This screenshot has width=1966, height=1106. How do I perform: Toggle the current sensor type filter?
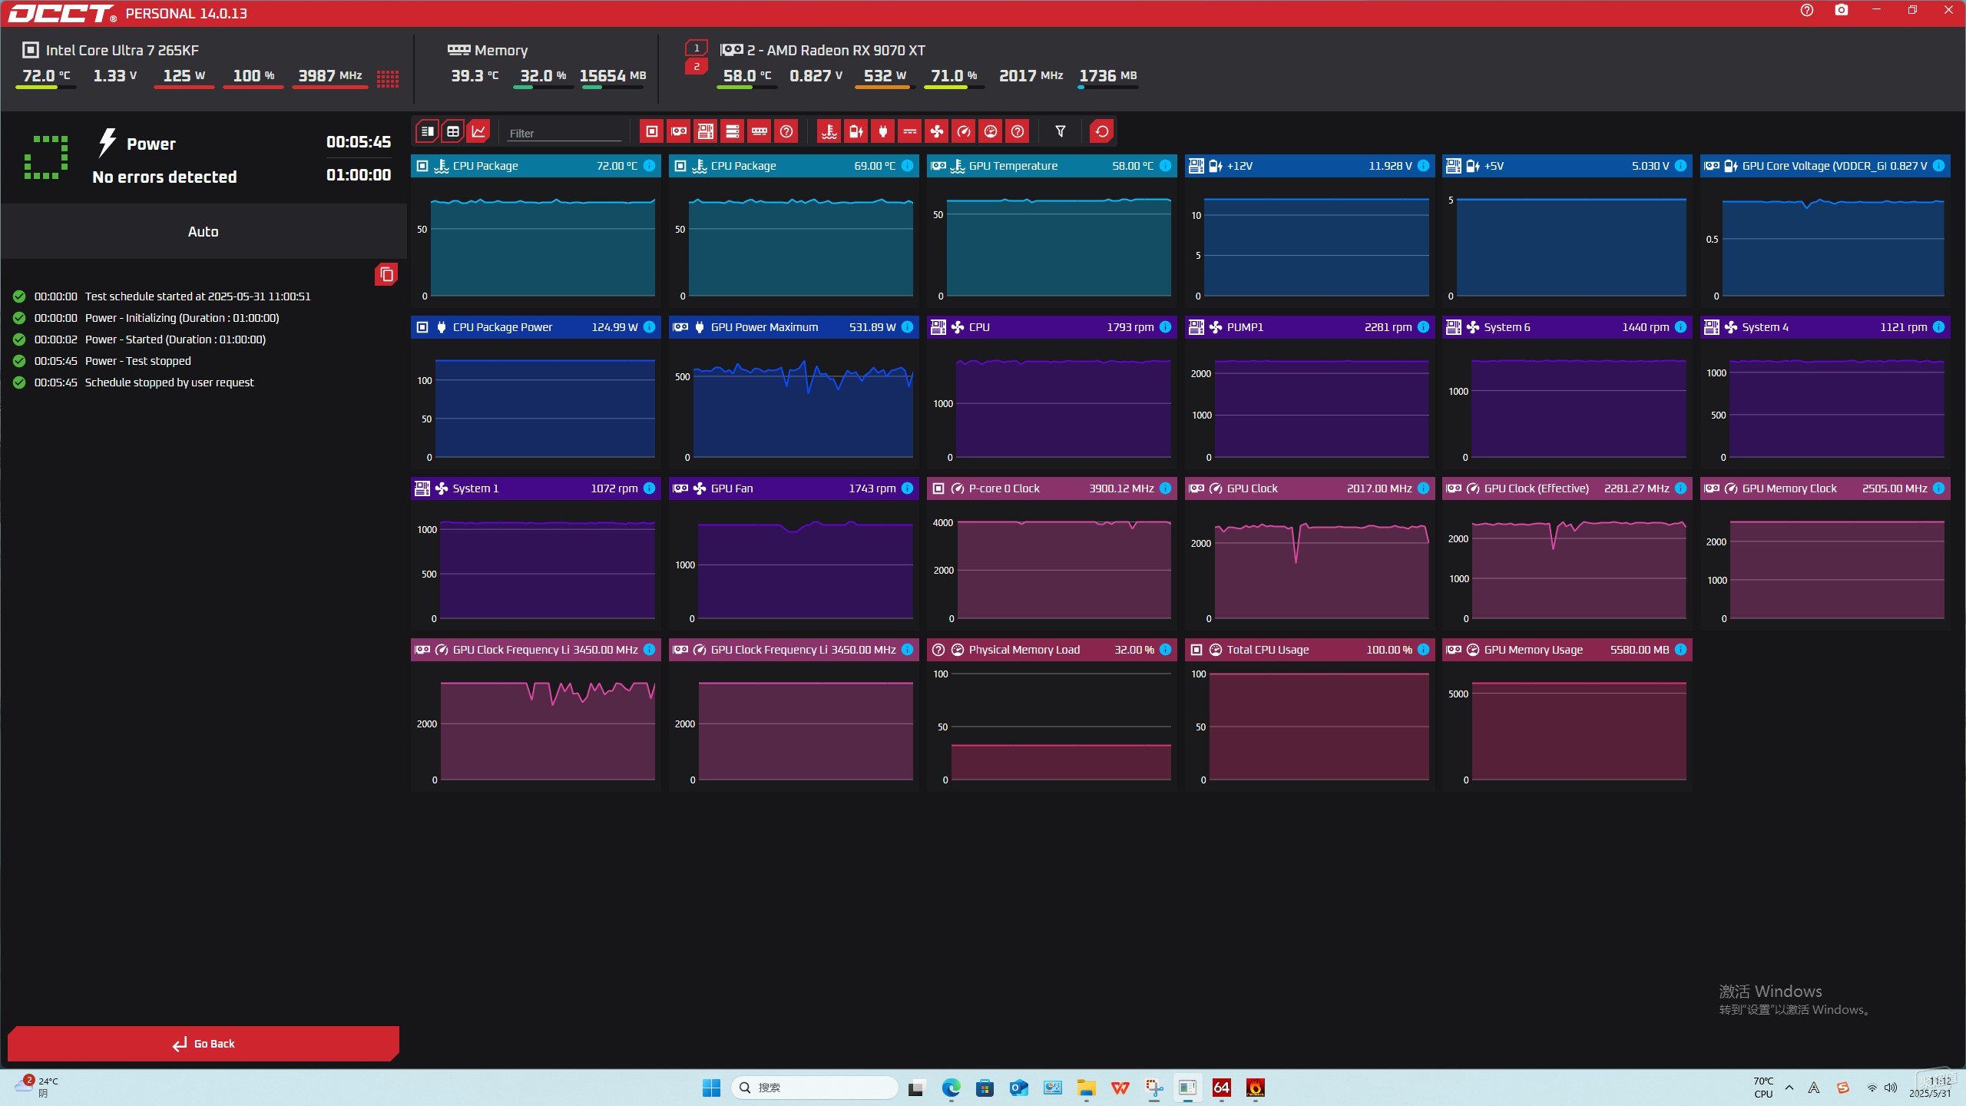pyautogui.click(x=910, y=131)
